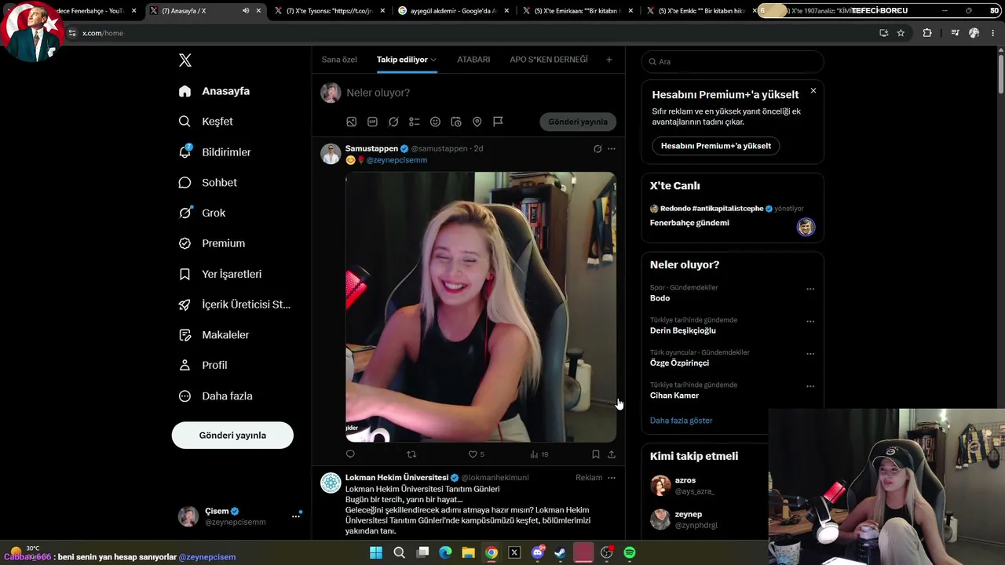This screenshot has width=1005, height=565.
Task: Open more options on Samustappen's post
Action: point(612,148)
